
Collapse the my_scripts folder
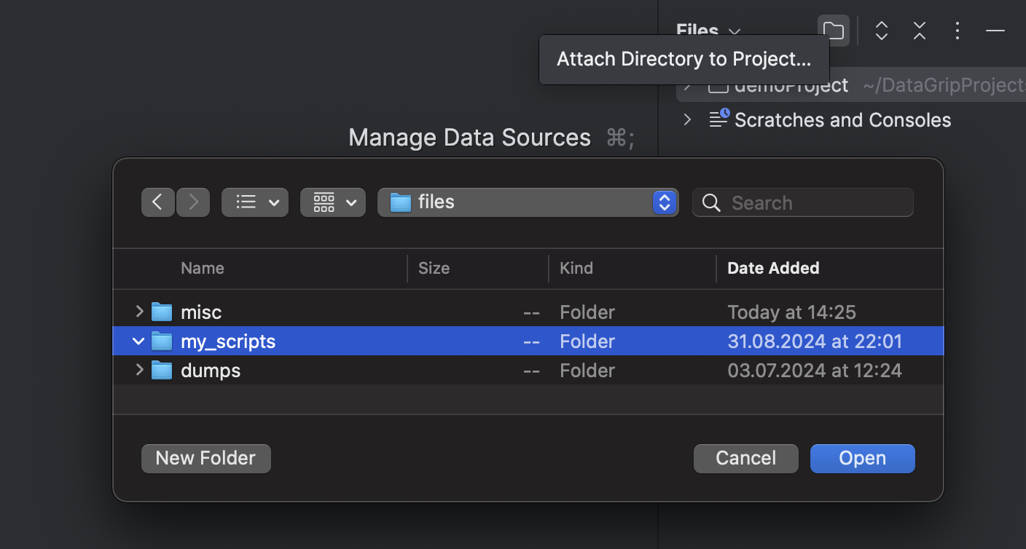point(138,341)
